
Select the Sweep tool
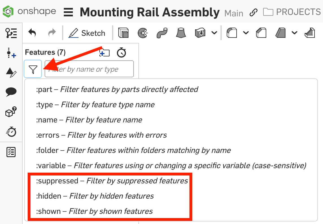click(x=162, y=33)
